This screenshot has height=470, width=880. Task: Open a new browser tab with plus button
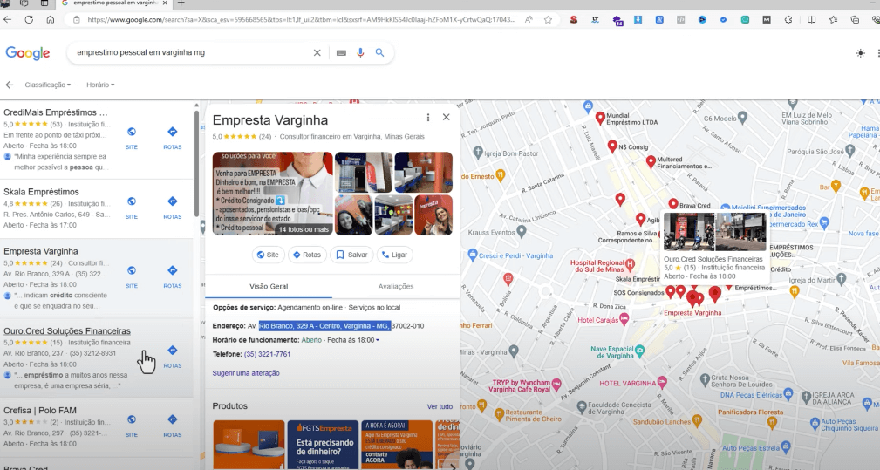pos(181,3)
